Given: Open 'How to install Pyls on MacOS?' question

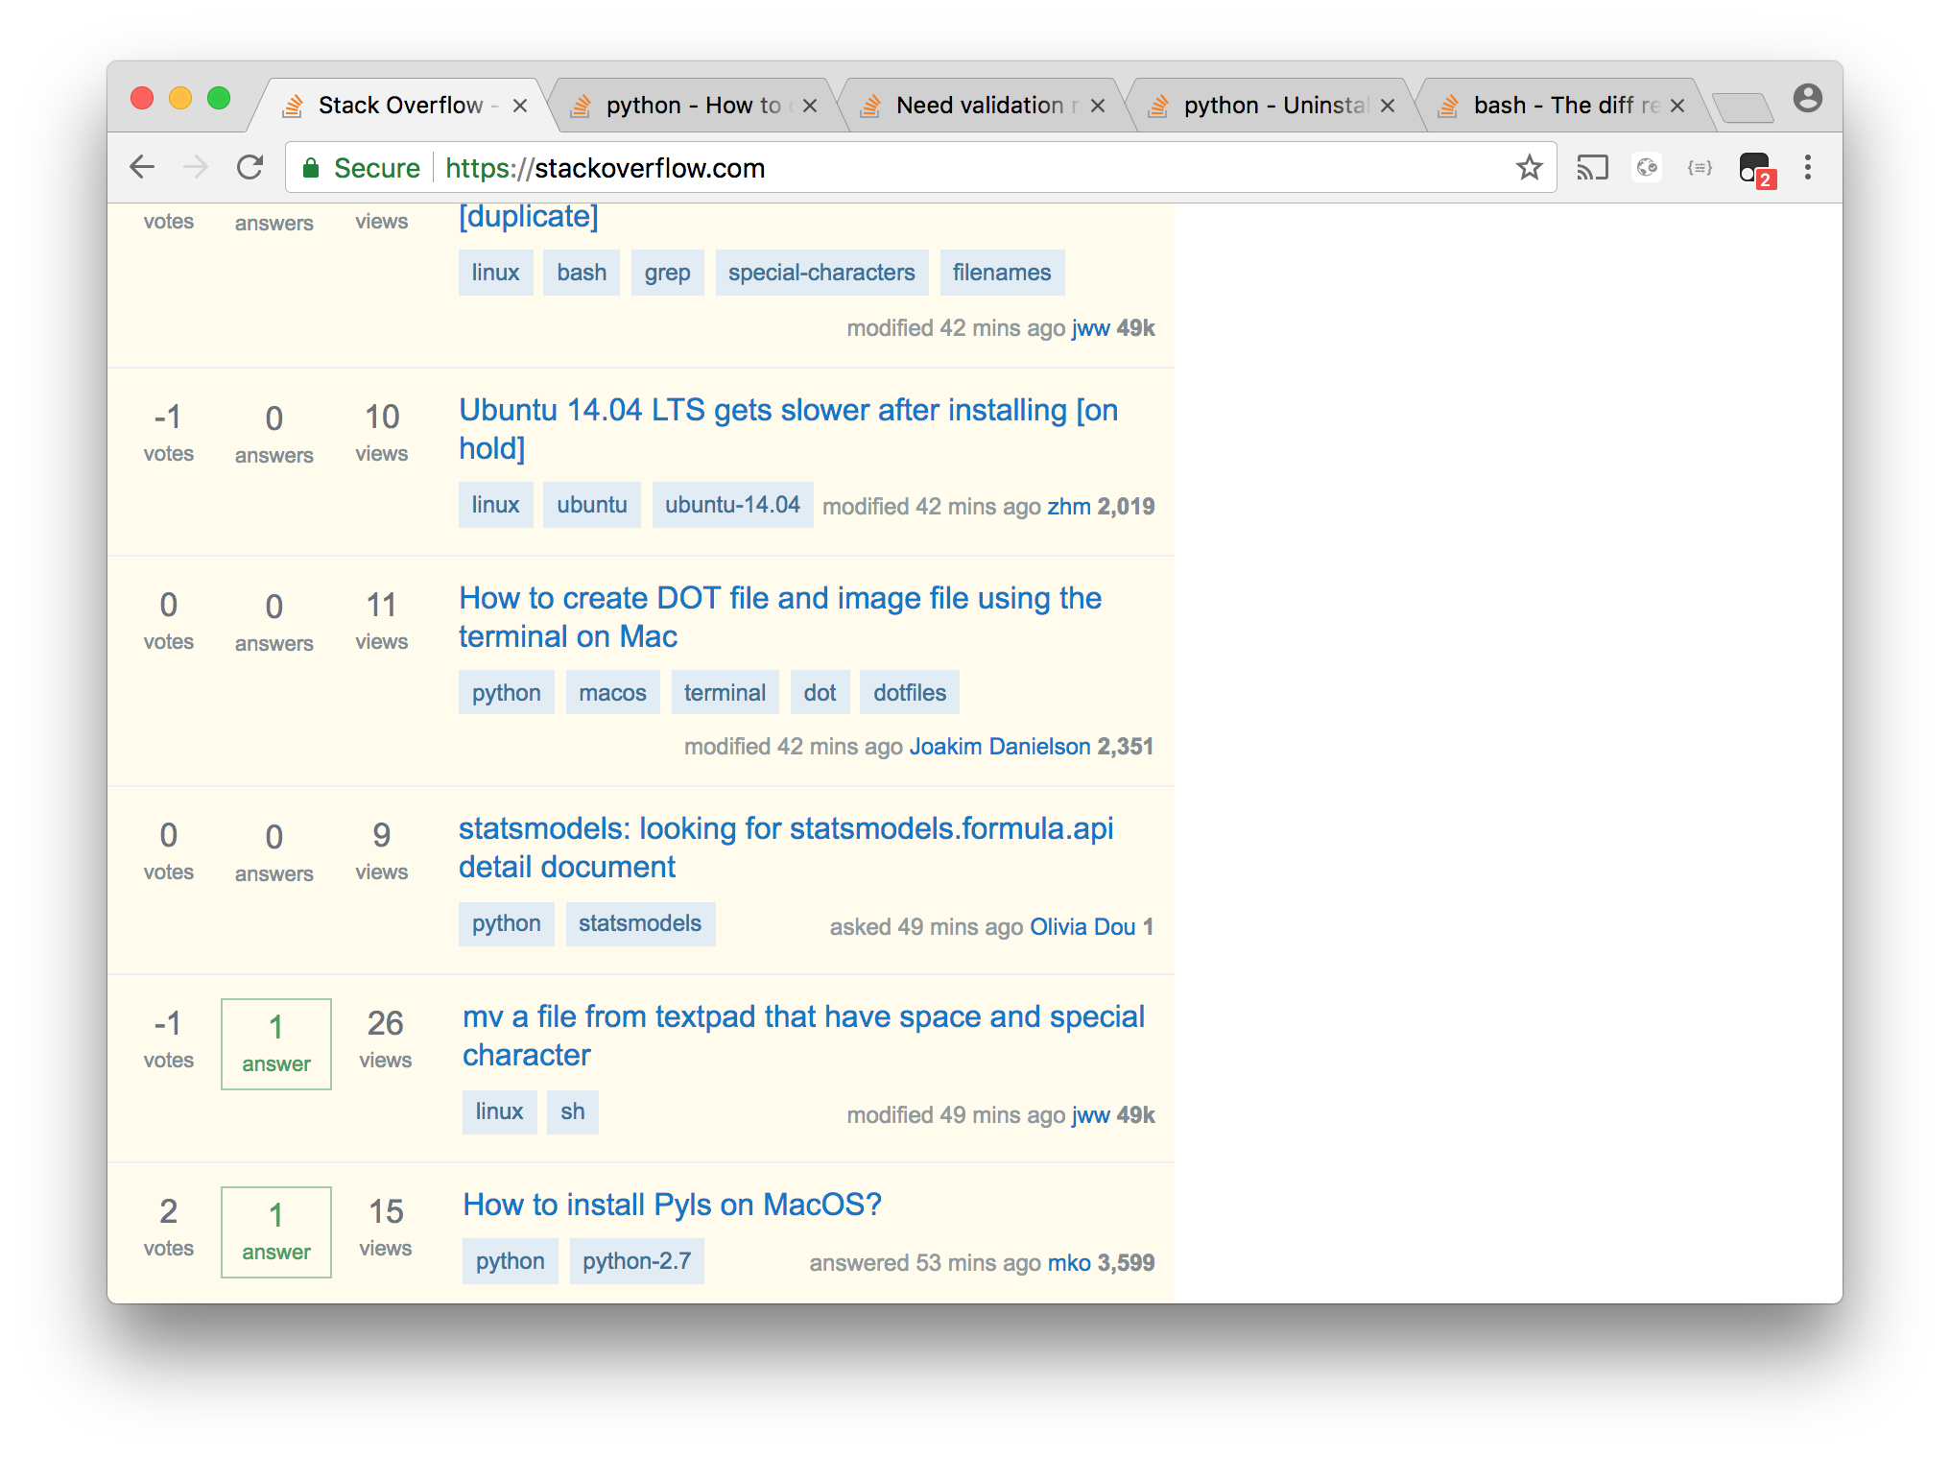Looking at the screenshot, I should pyautogui.click(x=672, y=1204).
